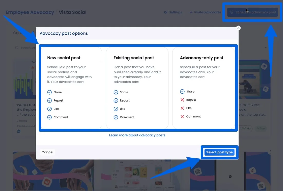Viewport: 283px width, 191px height.
Task: Click the Comment checkmark under New social post
Action: (x=49, y=117)
